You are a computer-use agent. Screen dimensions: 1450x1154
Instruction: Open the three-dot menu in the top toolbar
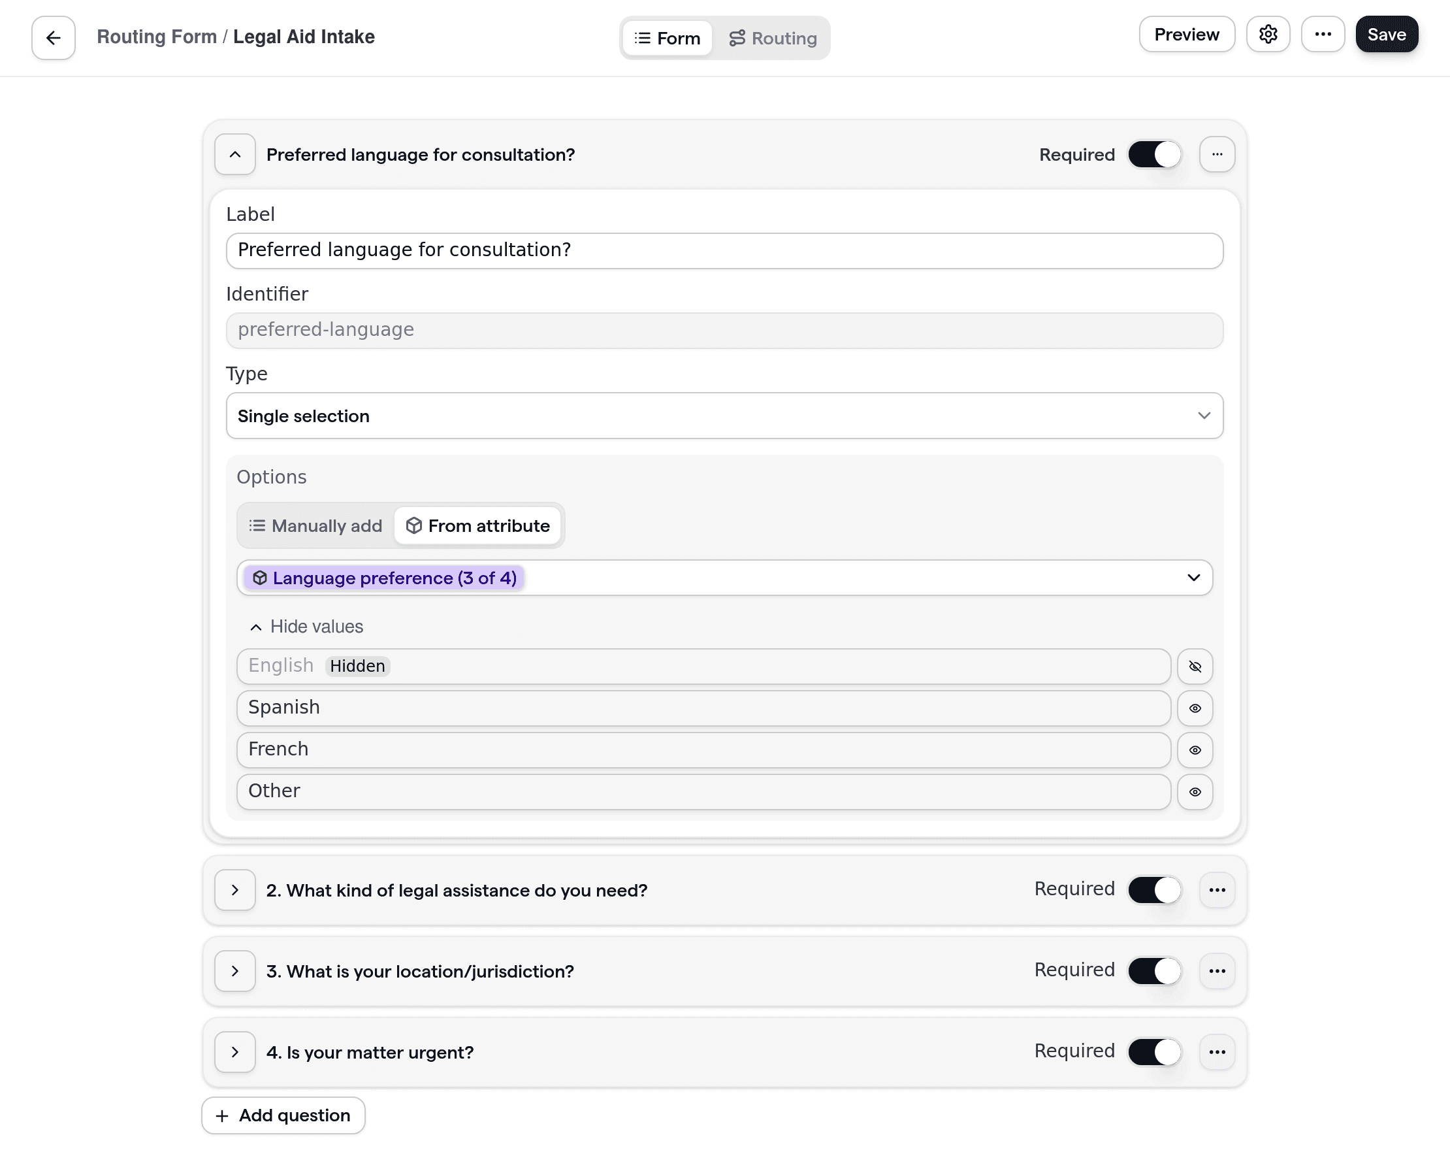coord(1323,35)
